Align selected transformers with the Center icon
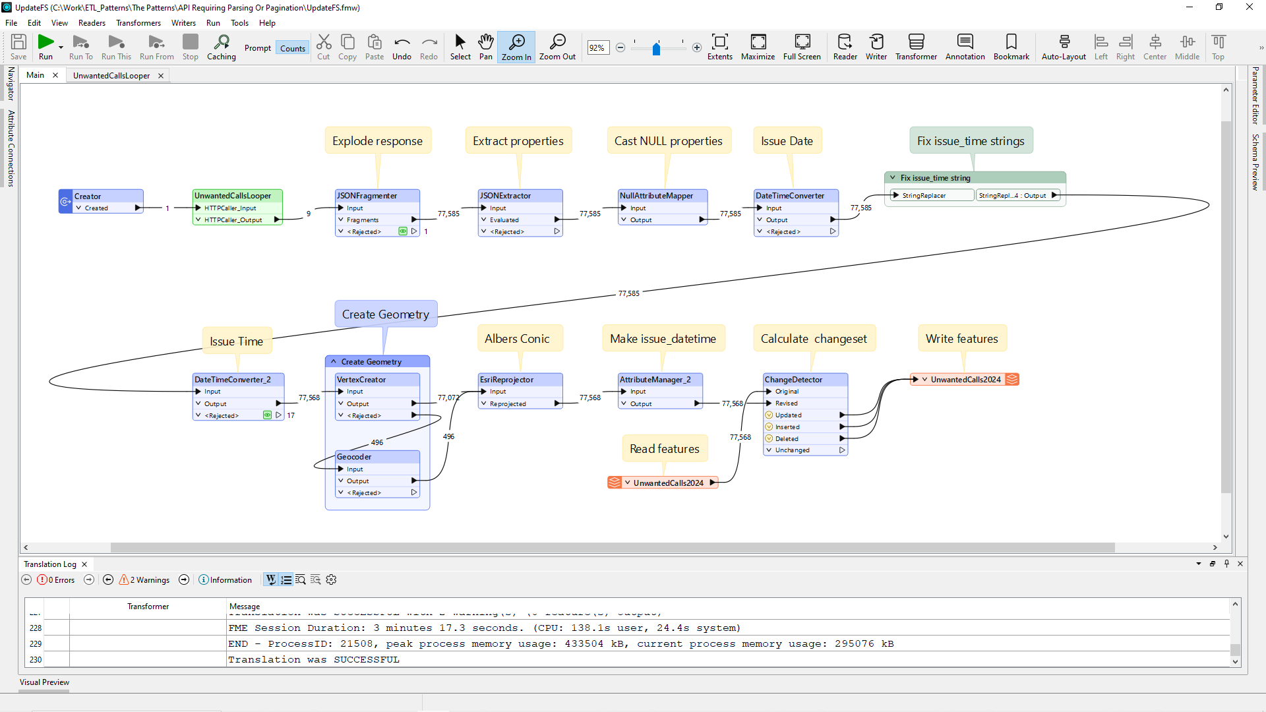1266x712 pixels. click(1155, 47)
